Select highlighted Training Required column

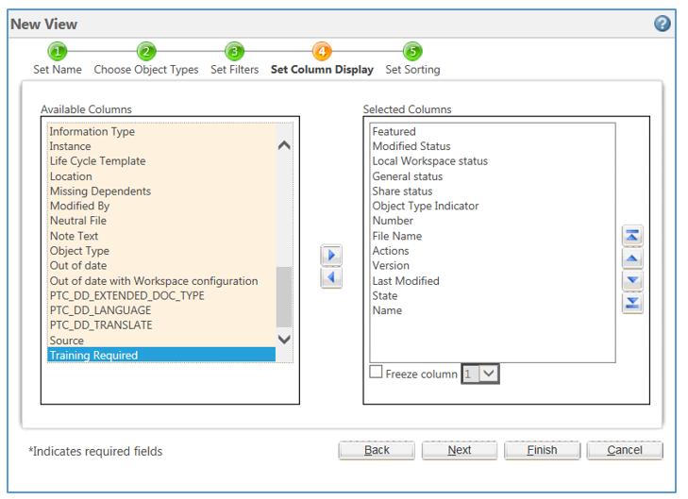161,355
